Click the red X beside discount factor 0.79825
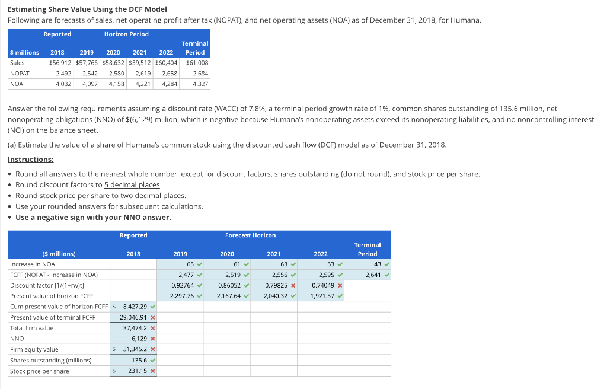Screen dimensions: 607x389 [x=293, y=286]
